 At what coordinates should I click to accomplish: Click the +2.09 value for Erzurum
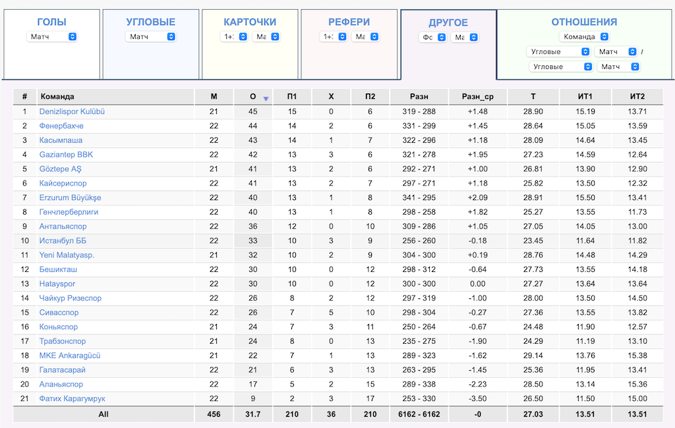click(478, 198)
